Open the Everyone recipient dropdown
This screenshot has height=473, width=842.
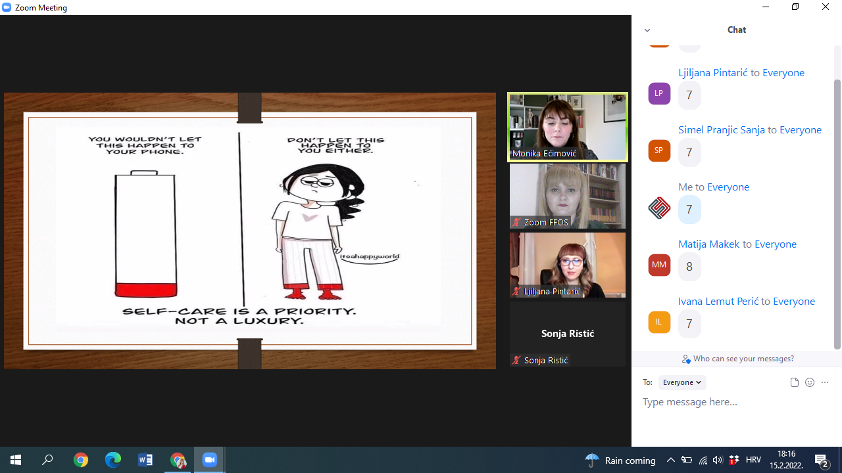[682, 382]
